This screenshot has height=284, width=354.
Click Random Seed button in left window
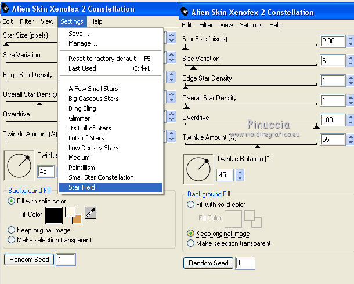point(29,260)
